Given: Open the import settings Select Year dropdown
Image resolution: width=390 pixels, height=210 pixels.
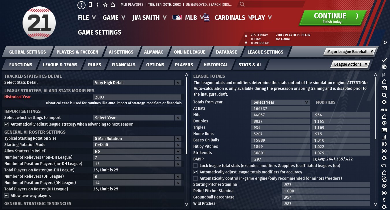Looking at the screenshot, I should tap(137, 118).
